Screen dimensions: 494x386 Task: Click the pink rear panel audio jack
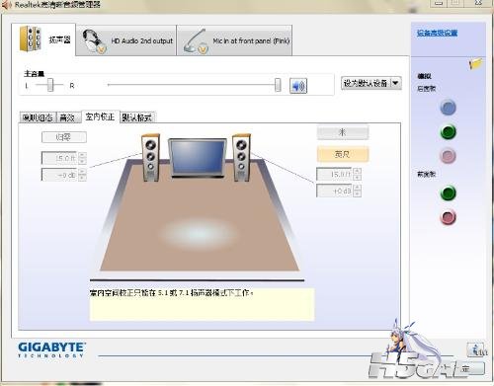(448, 156)
